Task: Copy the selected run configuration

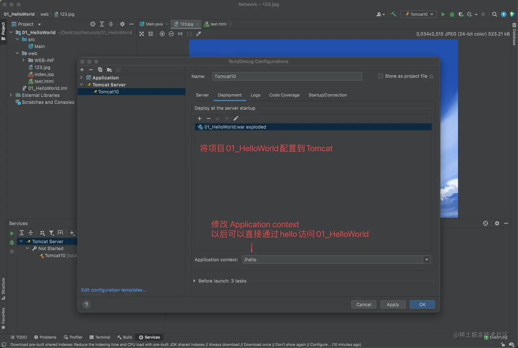Action: pos(100,70)
